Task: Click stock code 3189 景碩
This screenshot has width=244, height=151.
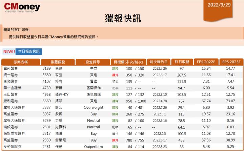Action: 53,68
